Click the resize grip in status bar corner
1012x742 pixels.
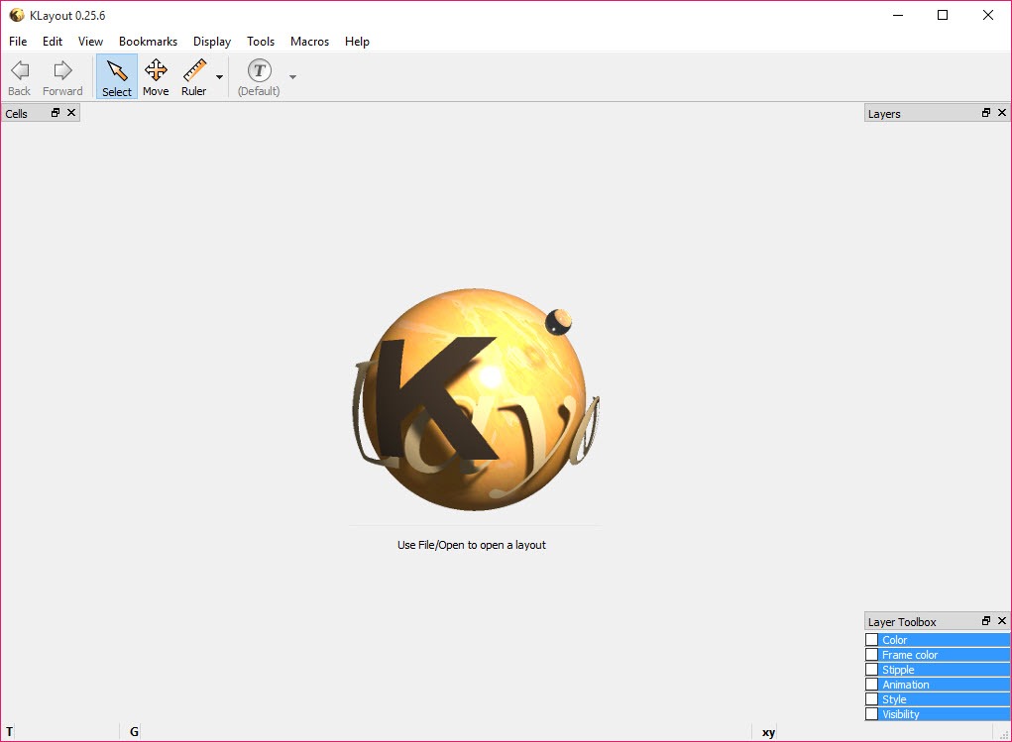[1003, 734]
